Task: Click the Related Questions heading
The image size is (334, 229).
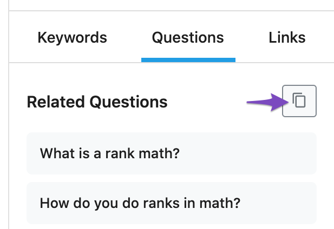Action: coord(97,102)
